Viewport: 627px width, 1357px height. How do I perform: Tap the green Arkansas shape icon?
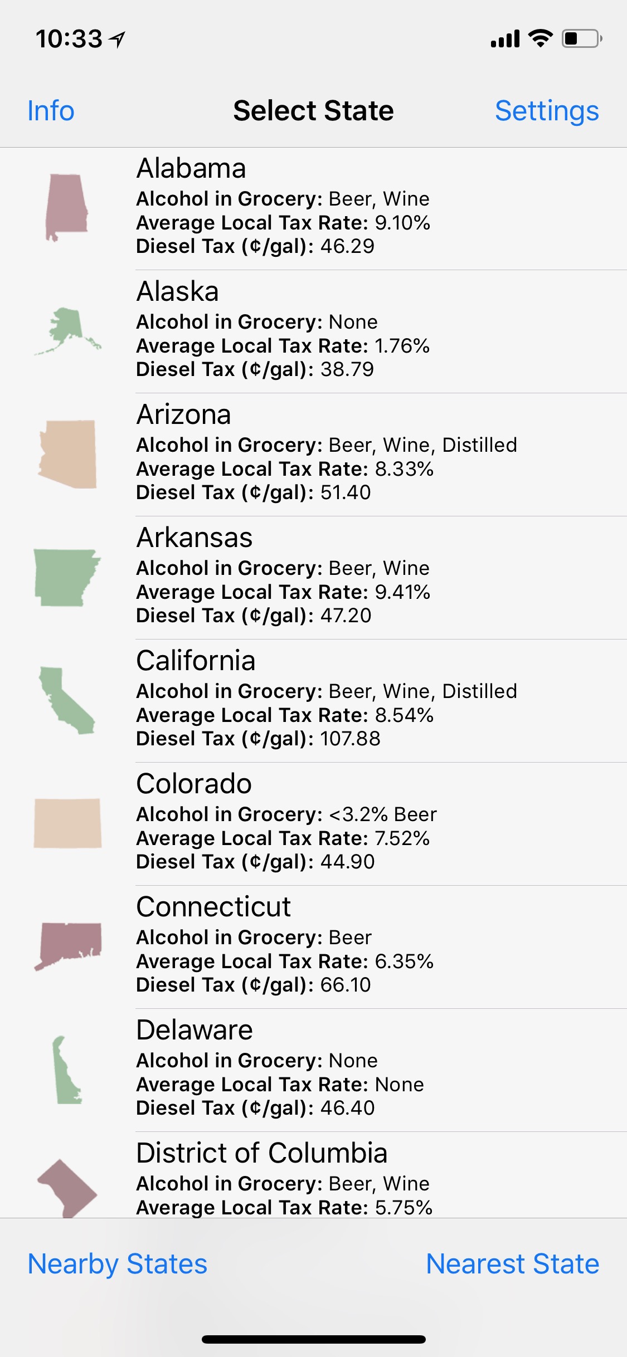click(x=67, y=578)
